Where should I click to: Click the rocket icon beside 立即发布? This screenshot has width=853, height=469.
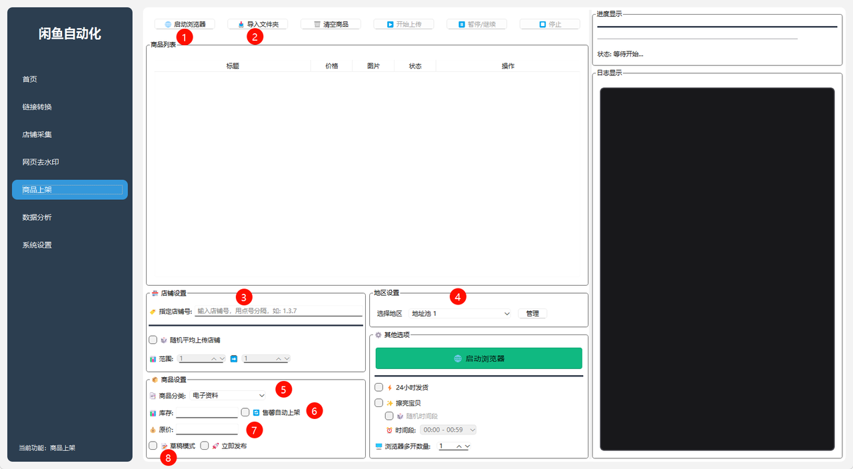coord(215,446)
